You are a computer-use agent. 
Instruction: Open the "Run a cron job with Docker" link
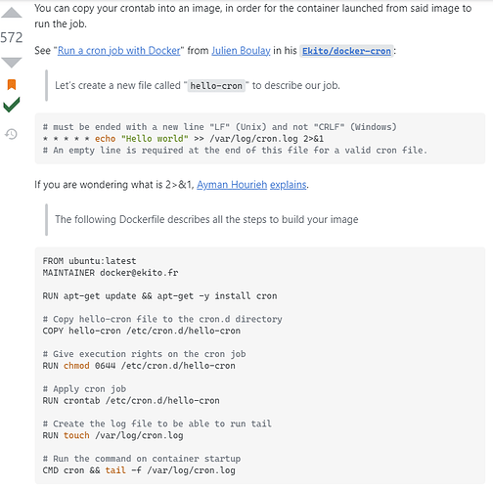[119, 51]
